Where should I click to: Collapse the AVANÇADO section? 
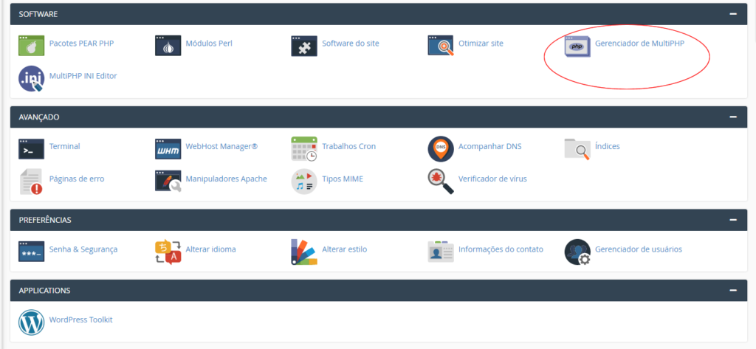click(732, 117)
